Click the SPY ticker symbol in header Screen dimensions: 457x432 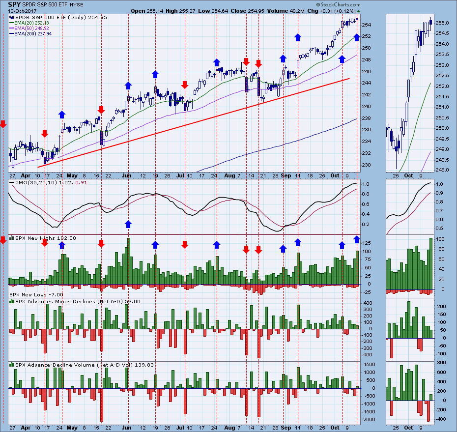pos(15,4)
